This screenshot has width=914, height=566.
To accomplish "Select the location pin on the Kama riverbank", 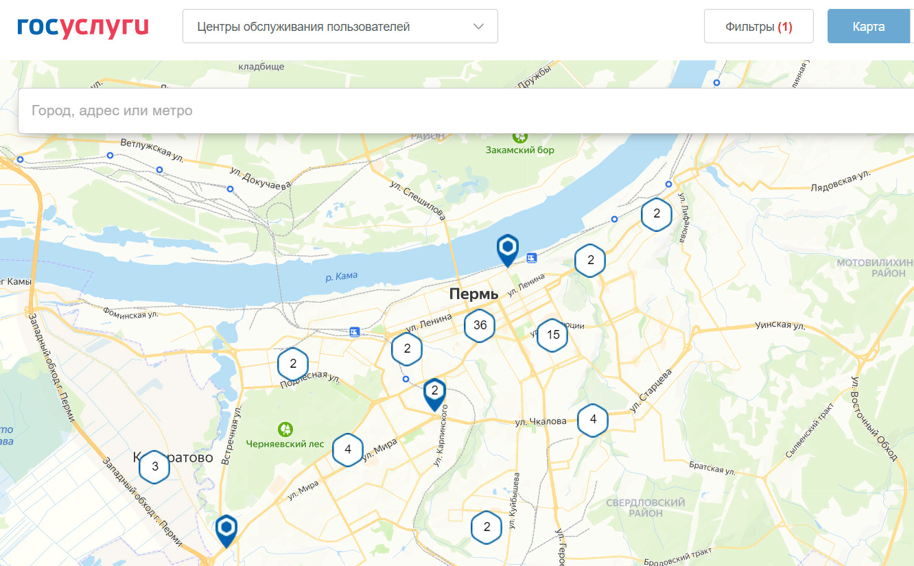I will click(507, 248).
